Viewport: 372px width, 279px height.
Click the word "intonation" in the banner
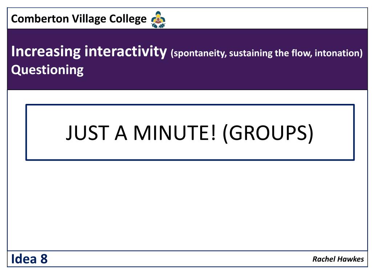point(337,53)
